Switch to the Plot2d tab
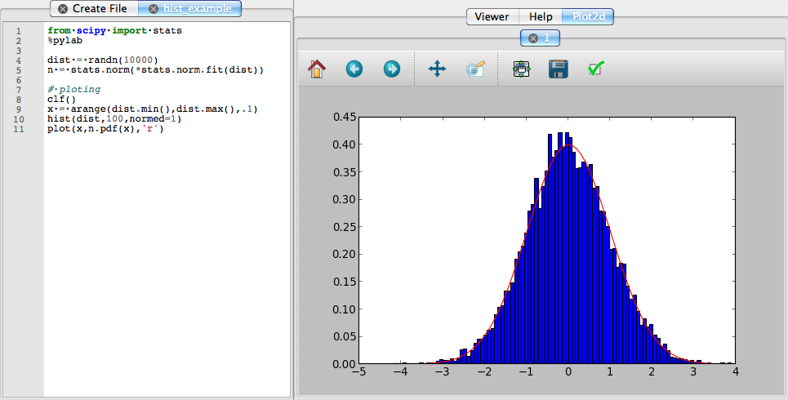Viewport: 788px width, 400px height. [588, 16]
